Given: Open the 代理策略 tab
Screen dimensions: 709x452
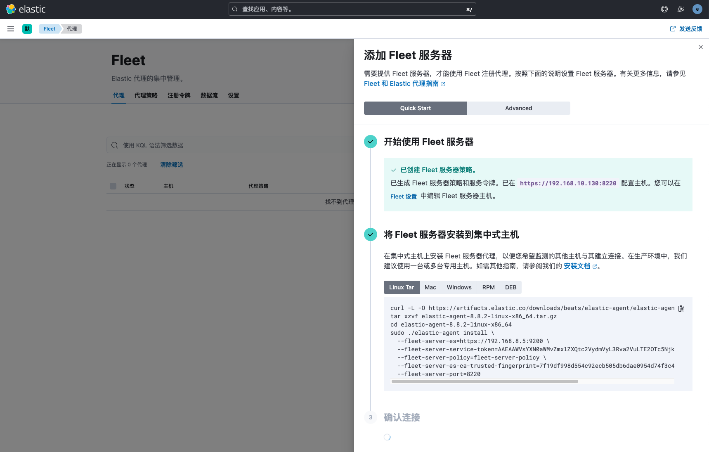Looking at the screenshot, I should [146, 95].
